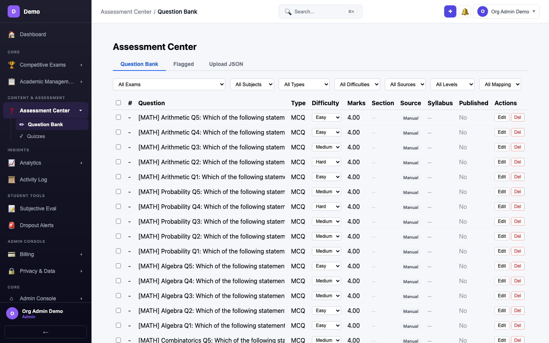The width and height of the screenshot is (549, 343).
Task: Check the Algebra Q3 row checkbox
Action: [x=118, y=295]
